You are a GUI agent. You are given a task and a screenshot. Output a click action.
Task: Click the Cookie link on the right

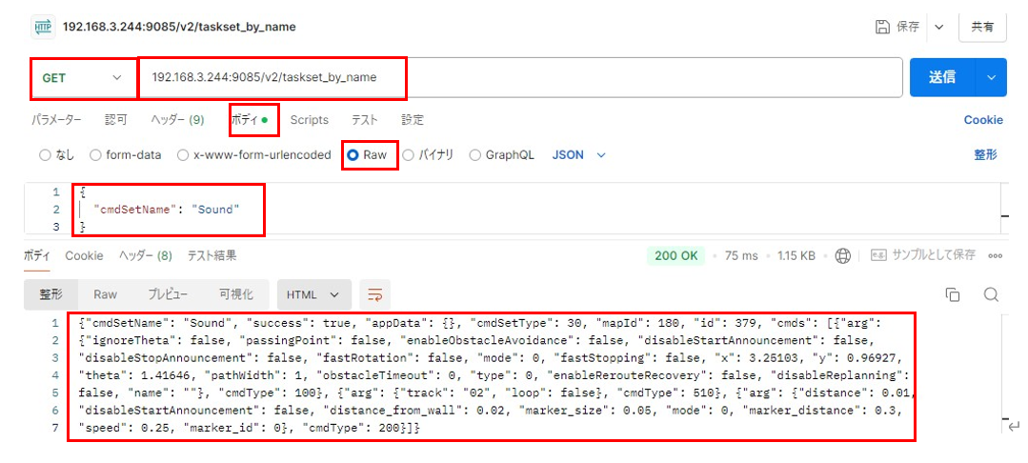[983, 120]
